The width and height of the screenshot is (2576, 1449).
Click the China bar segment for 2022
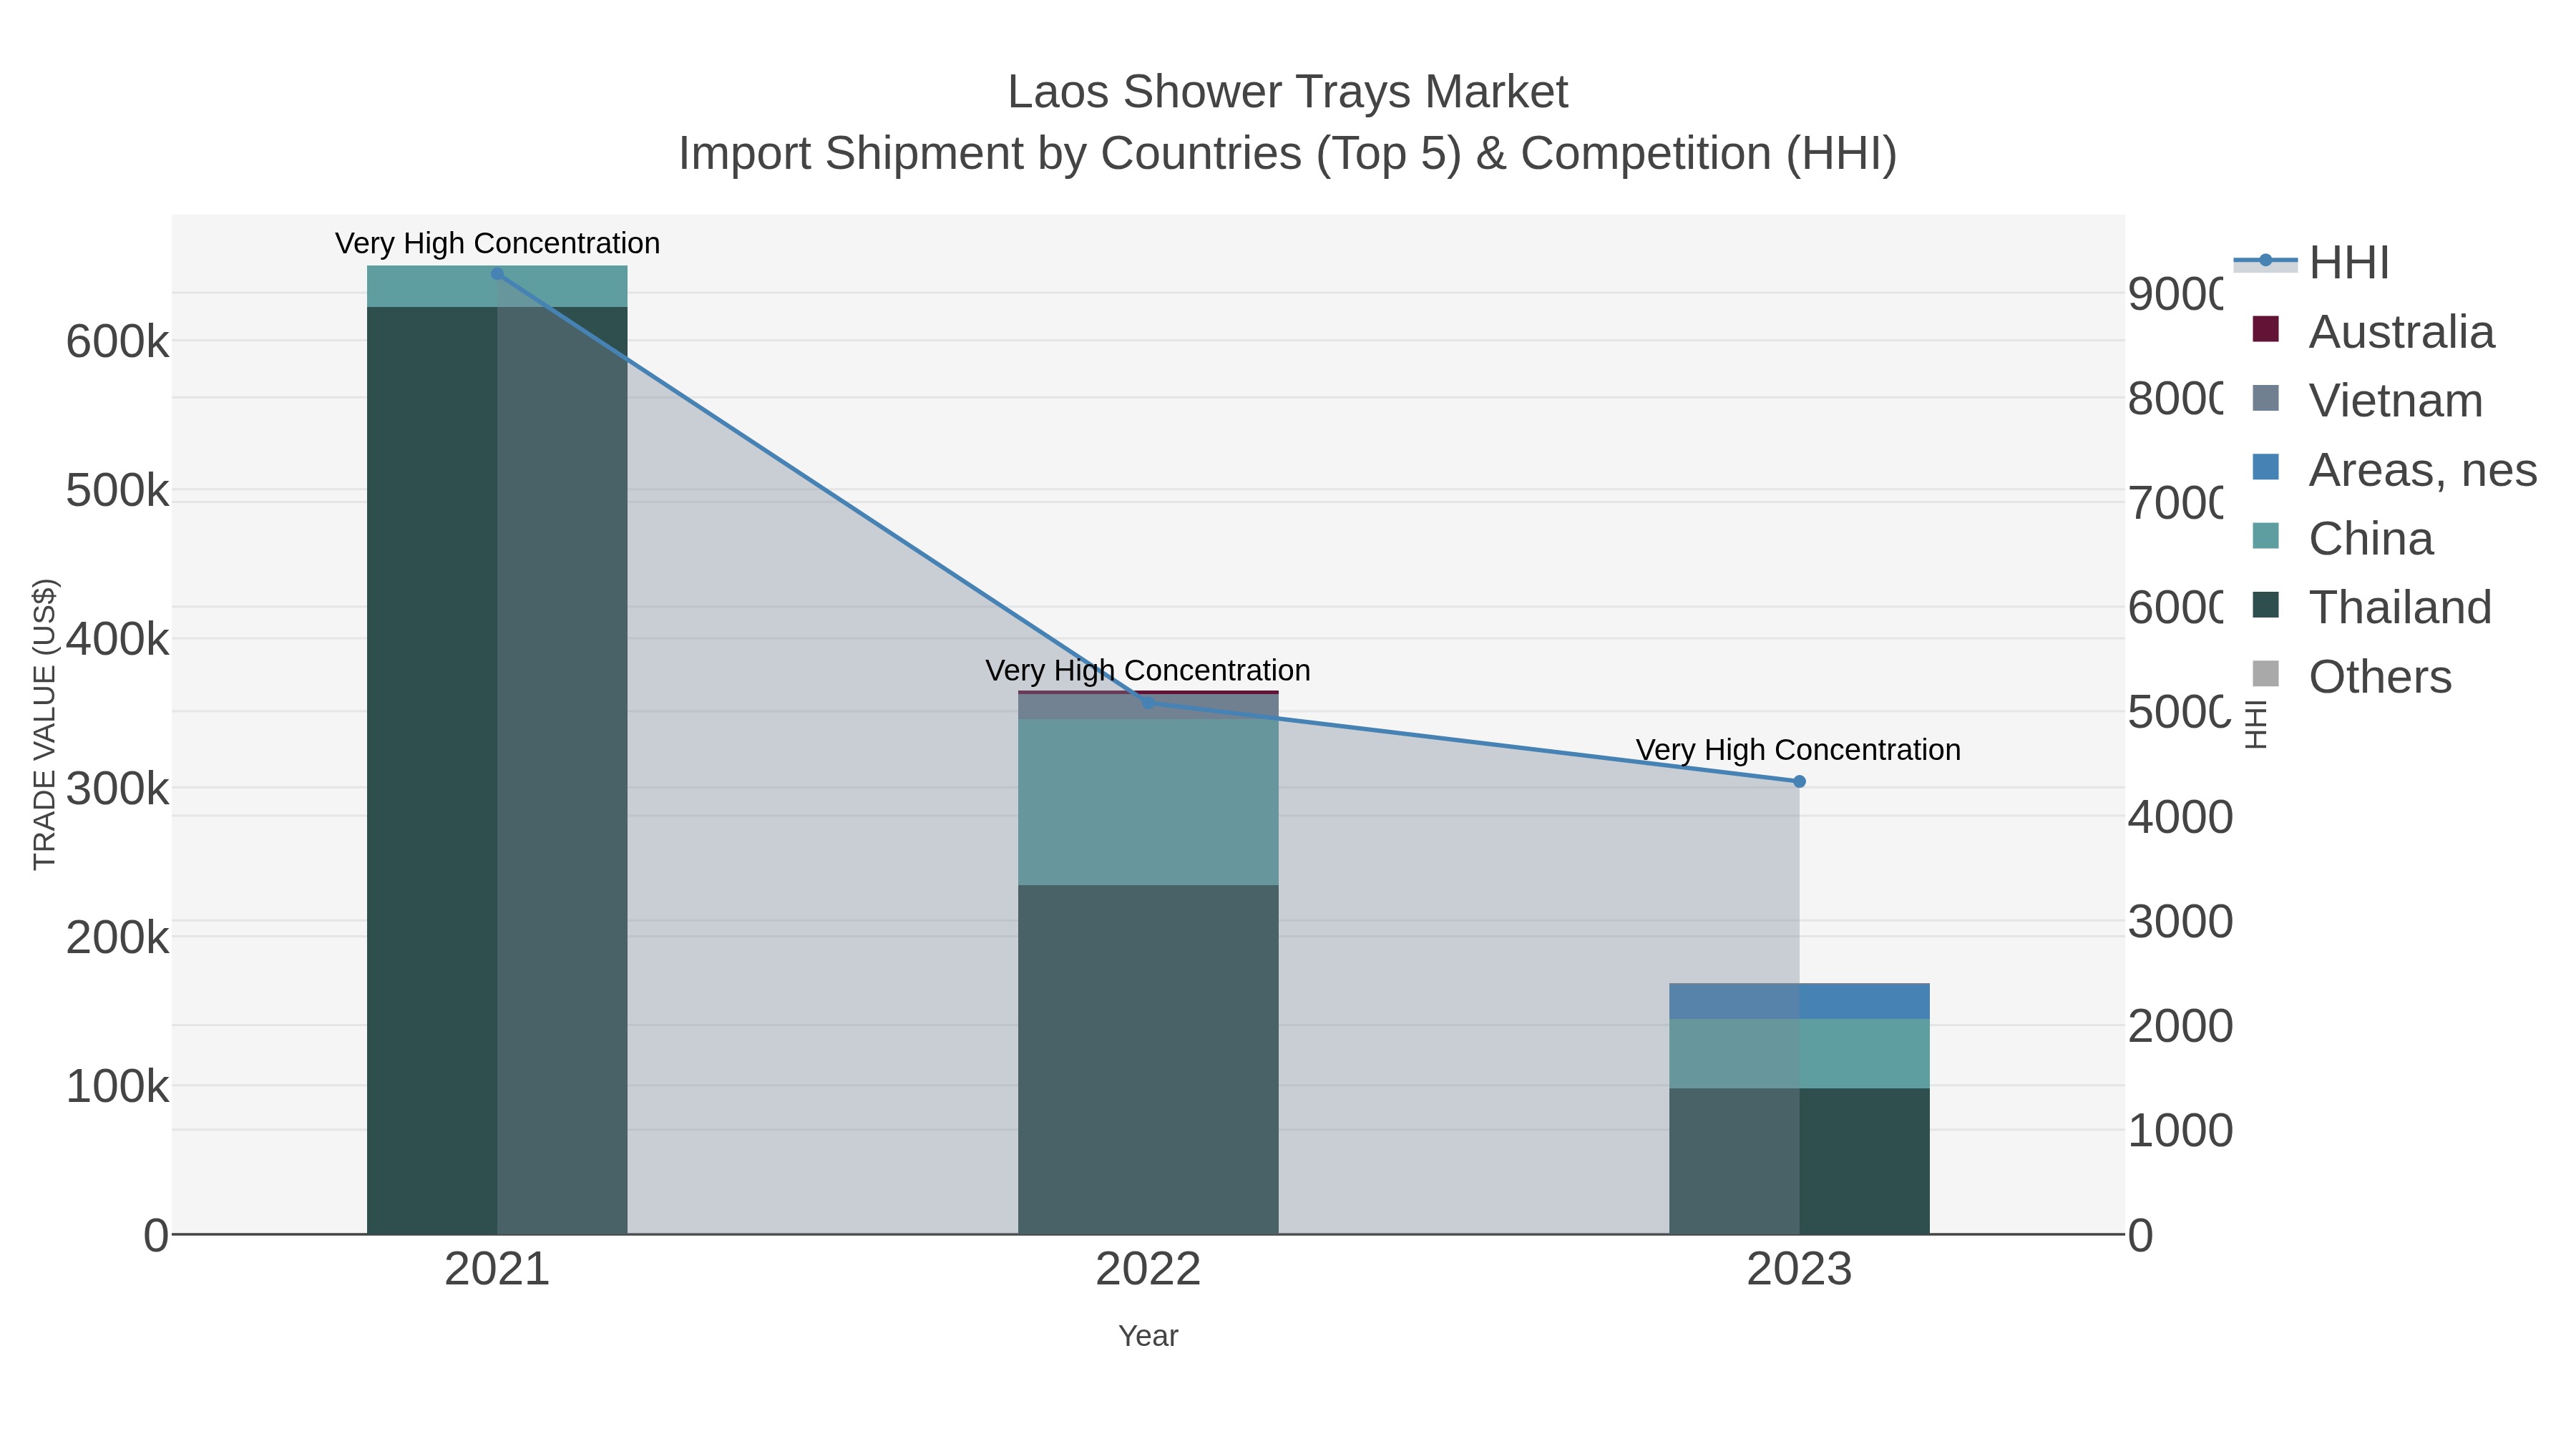tap(1148, 802)
